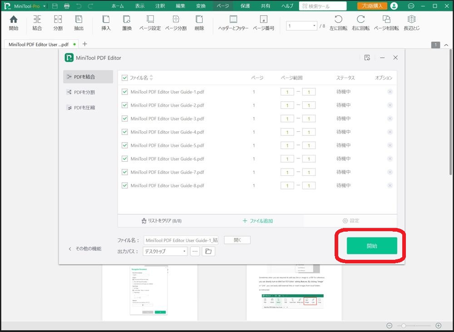Image resolution: width=454 pixels, height=332 pixels.
Task: Uncheck MiniTool PDF Editor User Guide-3.pdf
Action: (x=125, y=119)
